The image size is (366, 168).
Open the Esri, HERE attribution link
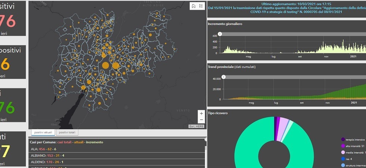click(x=196, y=126)
